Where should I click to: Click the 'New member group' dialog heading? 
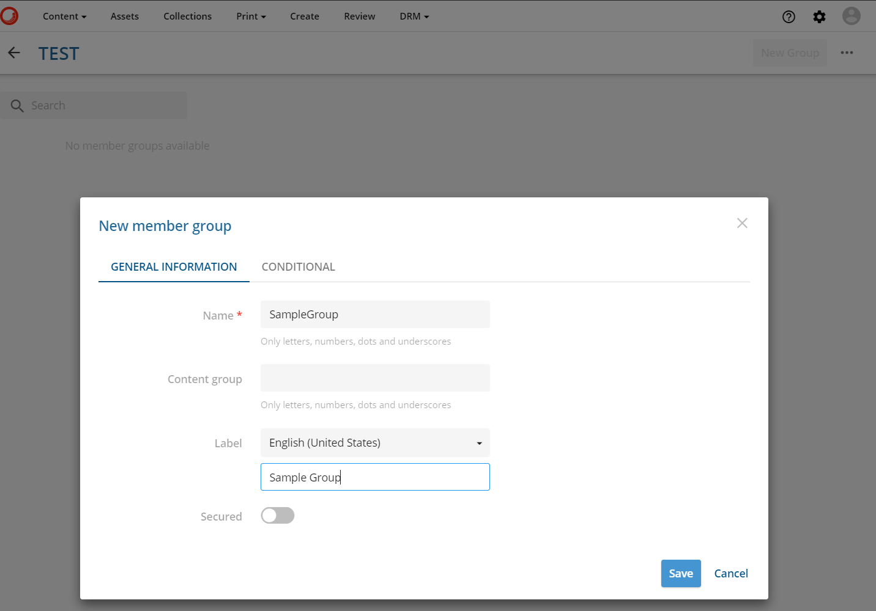click(x=165, y=226)
